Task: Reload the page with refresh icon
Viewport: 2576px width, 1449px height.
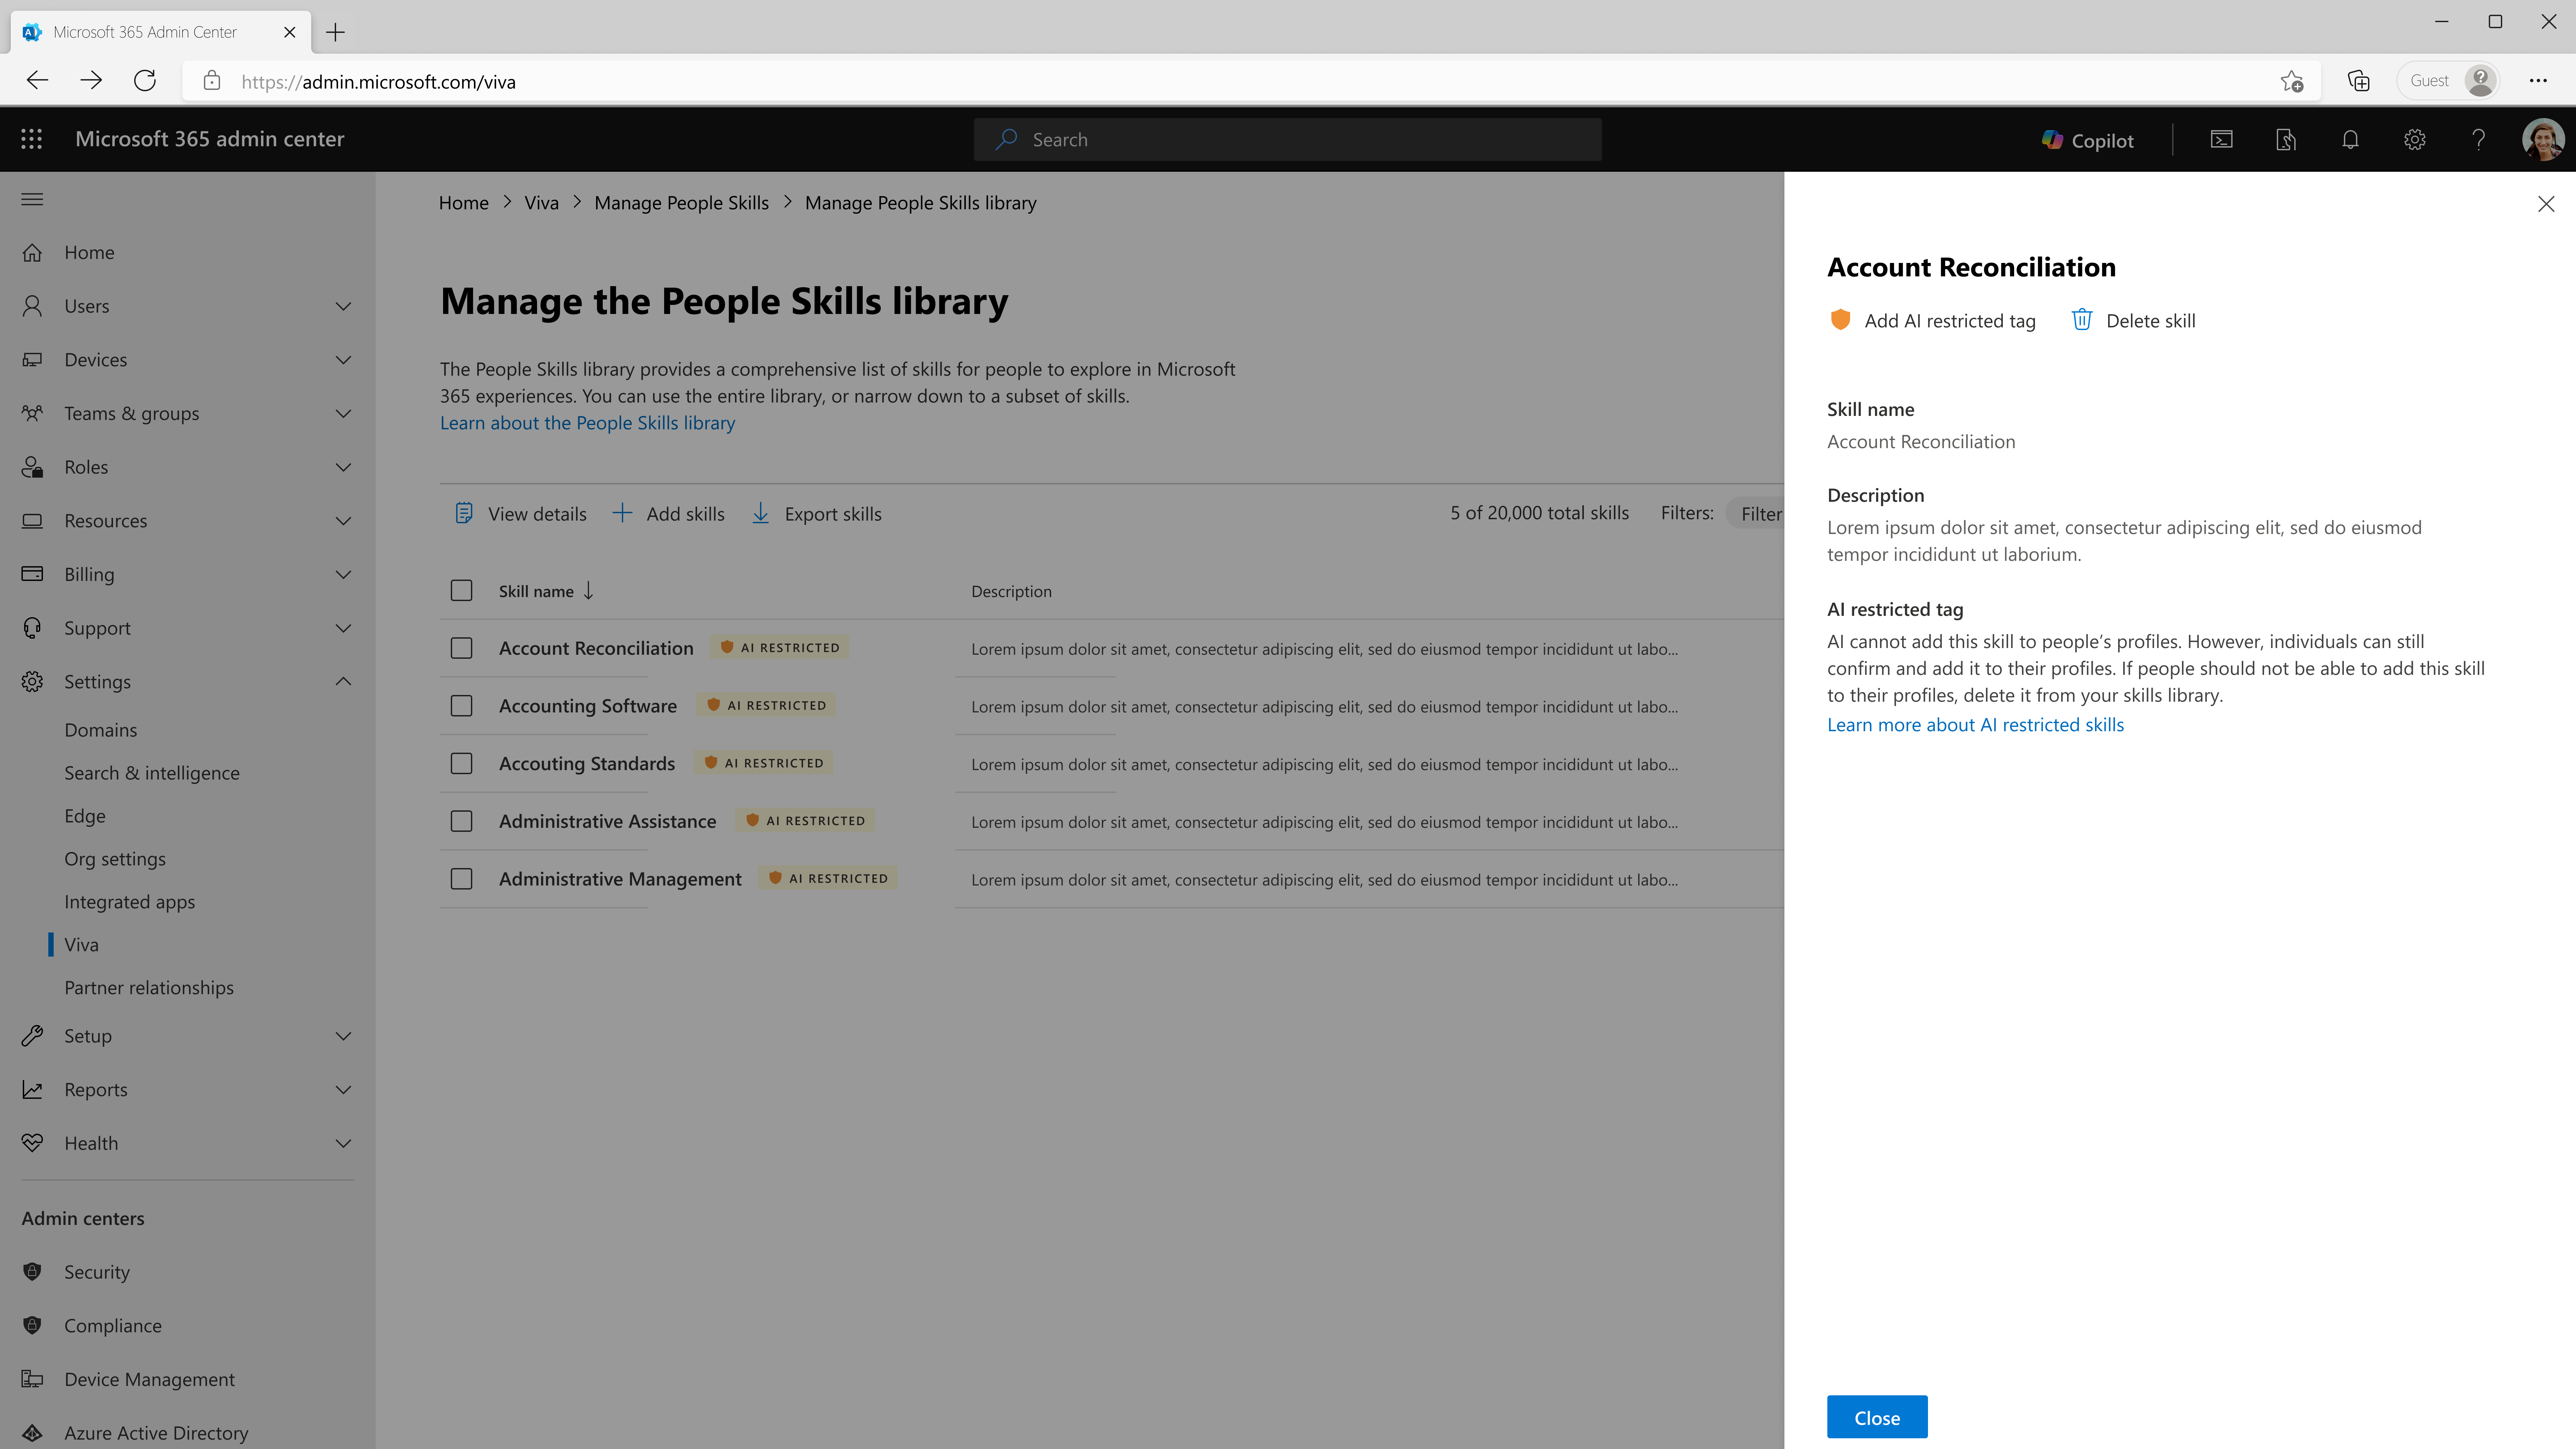Action: [x=145, y=81]
